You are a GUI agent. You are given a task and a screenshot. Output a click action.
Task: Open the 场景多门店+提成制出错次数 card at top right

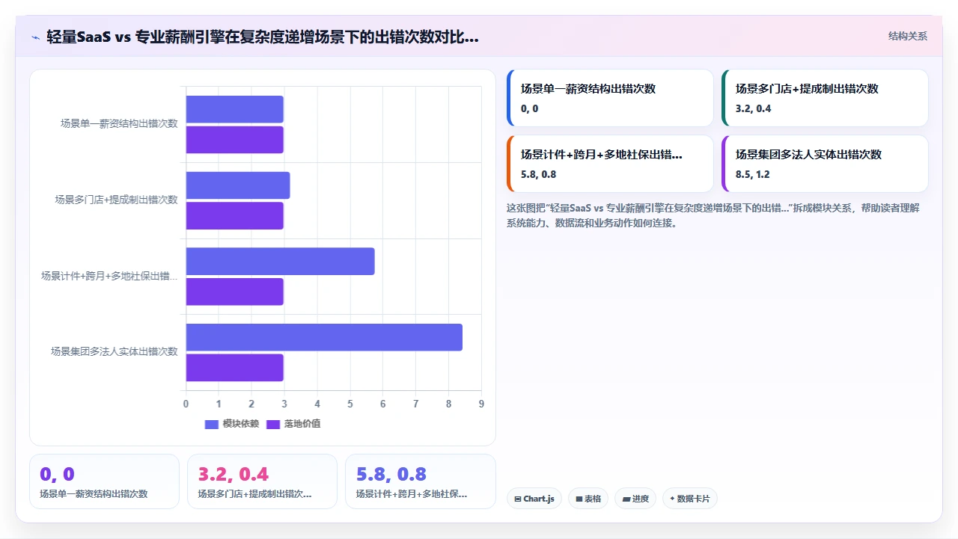[x=825, y=98]
